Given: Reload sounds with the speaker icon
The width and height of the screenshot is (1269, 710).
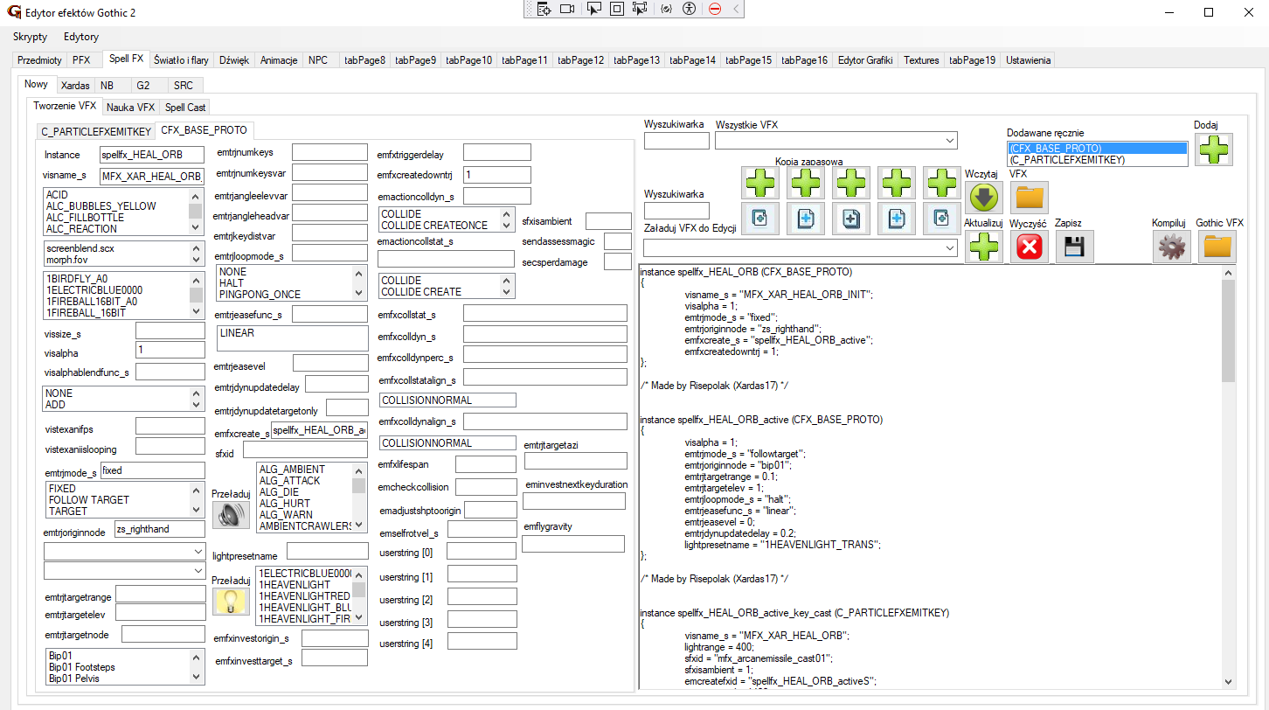Looking at the screenshot, I should [x=229, y=515].
